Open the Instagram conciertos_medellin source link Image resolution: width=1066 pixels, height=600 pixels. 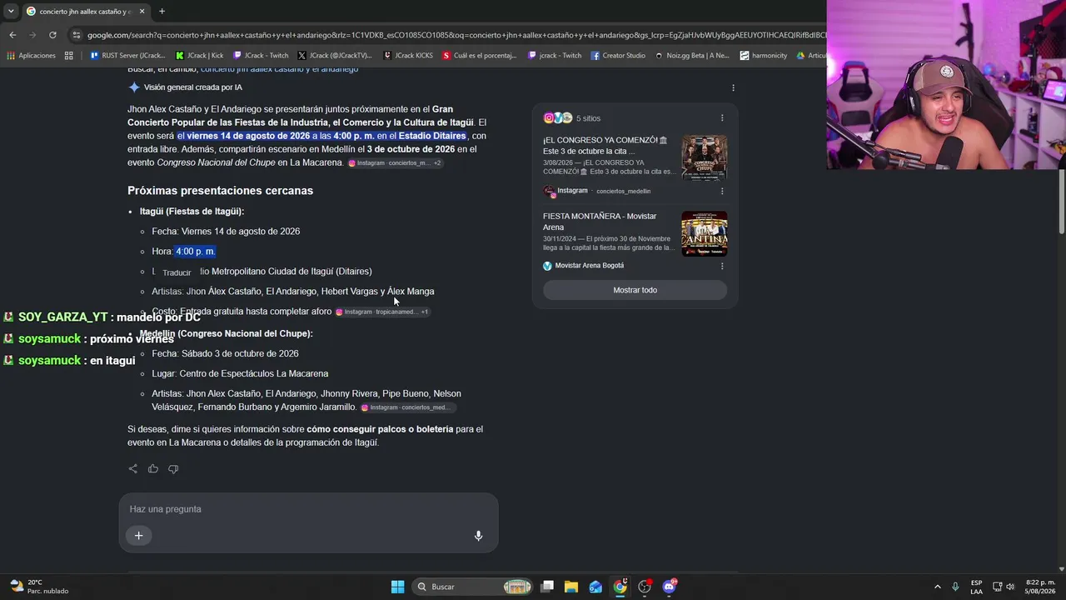coord(597,191)
